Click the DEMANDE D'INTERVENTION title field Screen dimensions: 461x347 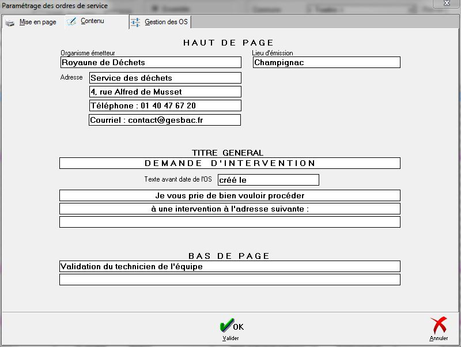pyautogui.click(x=229, y=163)
